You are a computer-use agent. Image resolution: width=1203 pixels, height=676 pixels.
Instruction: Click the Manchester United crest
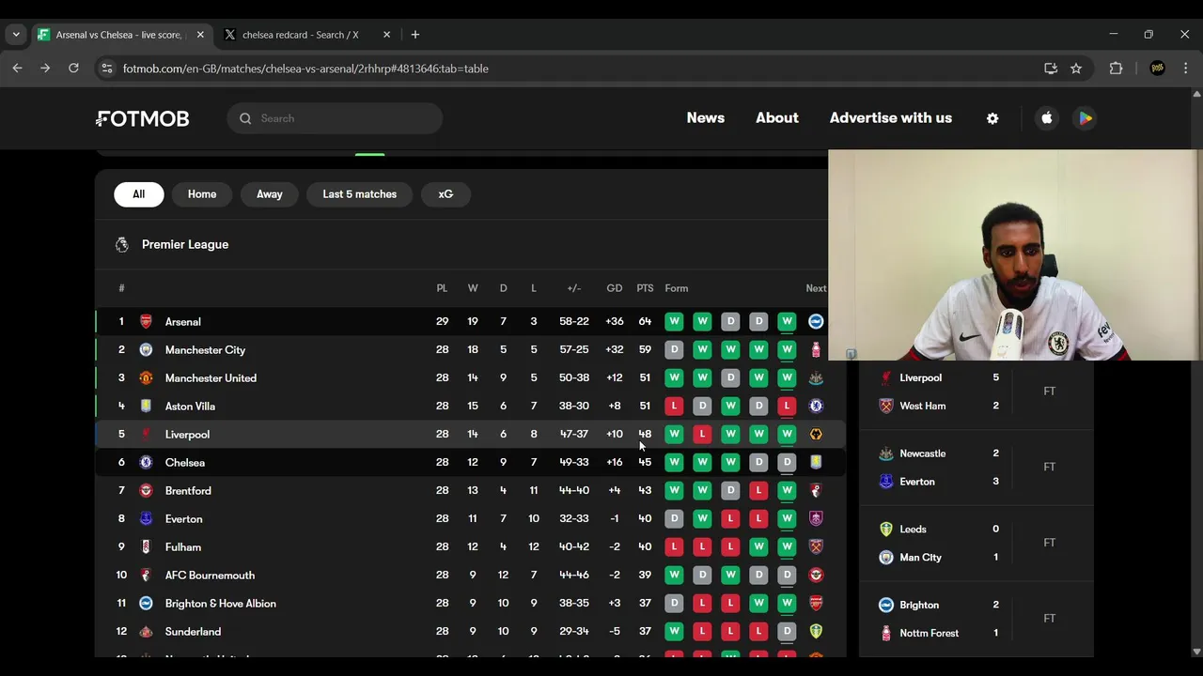tap(146, 377)
